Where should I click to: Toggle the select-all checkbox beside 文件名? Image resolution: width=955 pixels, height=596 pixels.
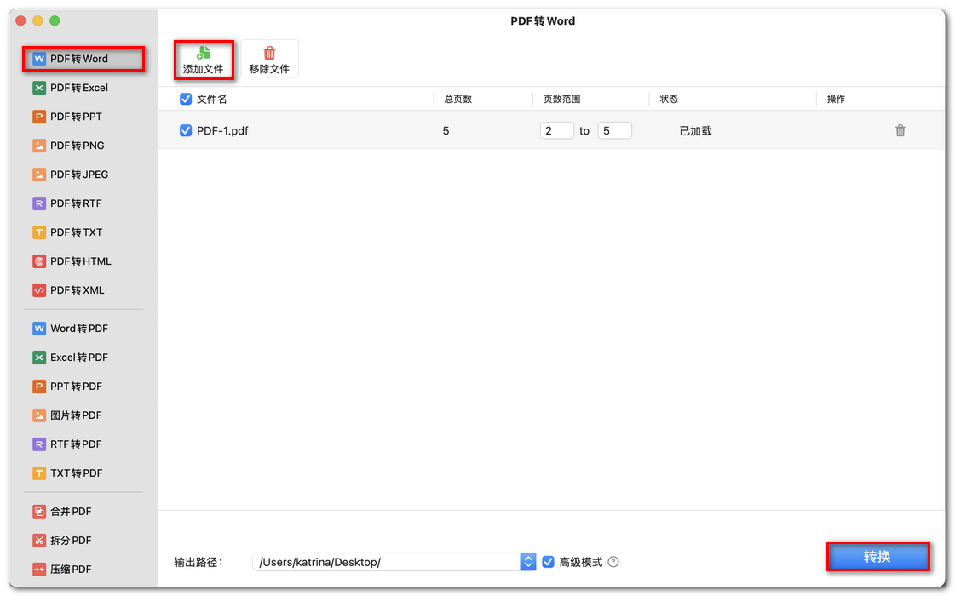[185, 99]
